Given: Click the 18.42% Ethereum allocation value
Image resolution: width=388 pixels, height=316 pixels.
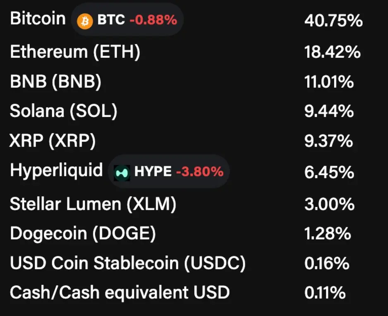Looking at the screenshot, I should [332, 52].
